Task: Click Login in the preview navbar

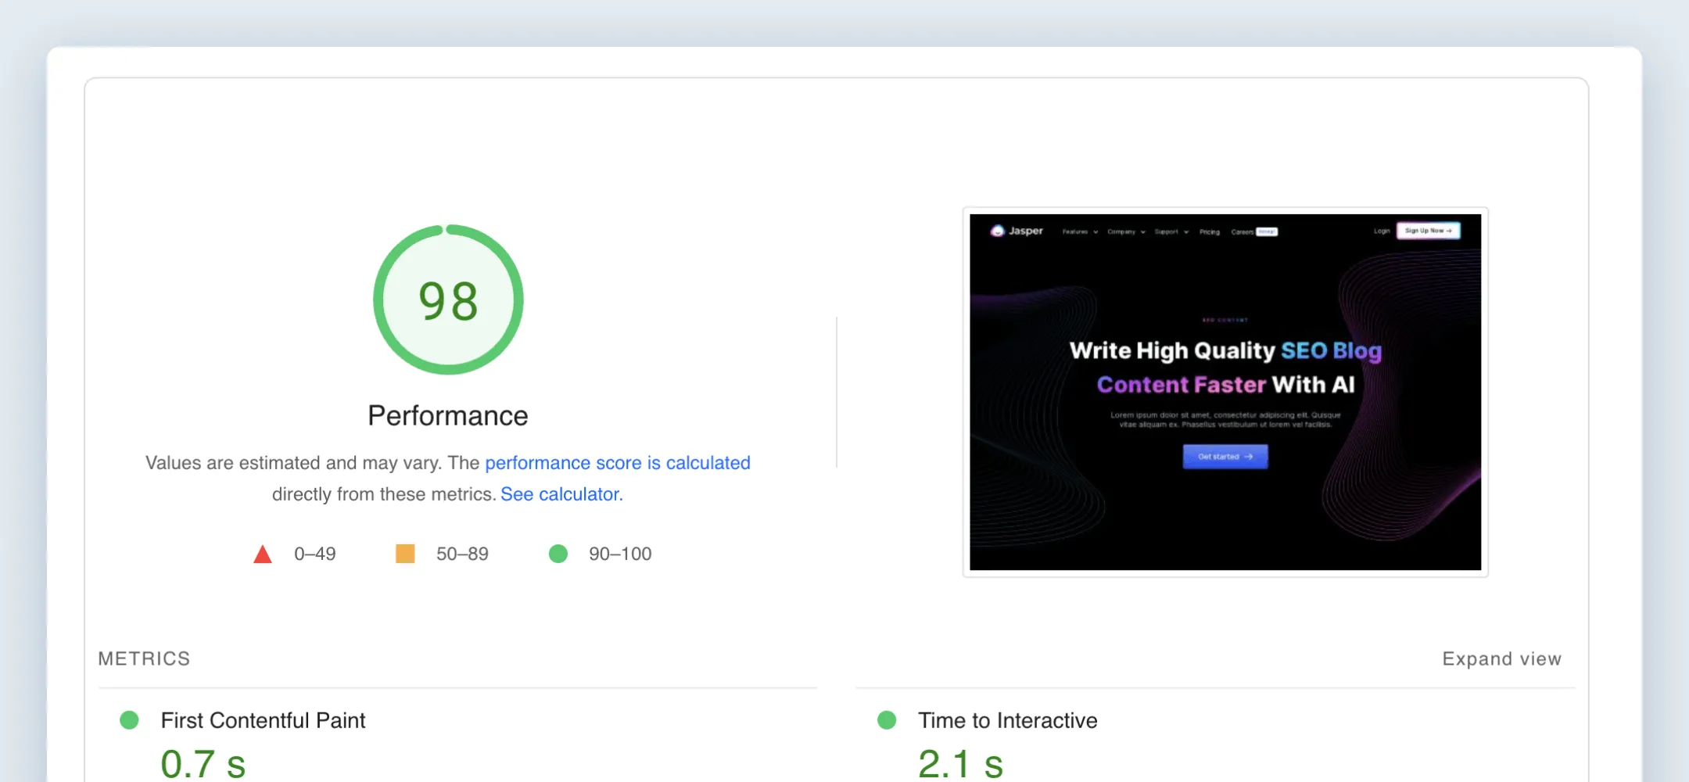Action: click(x=1382, y=231)
